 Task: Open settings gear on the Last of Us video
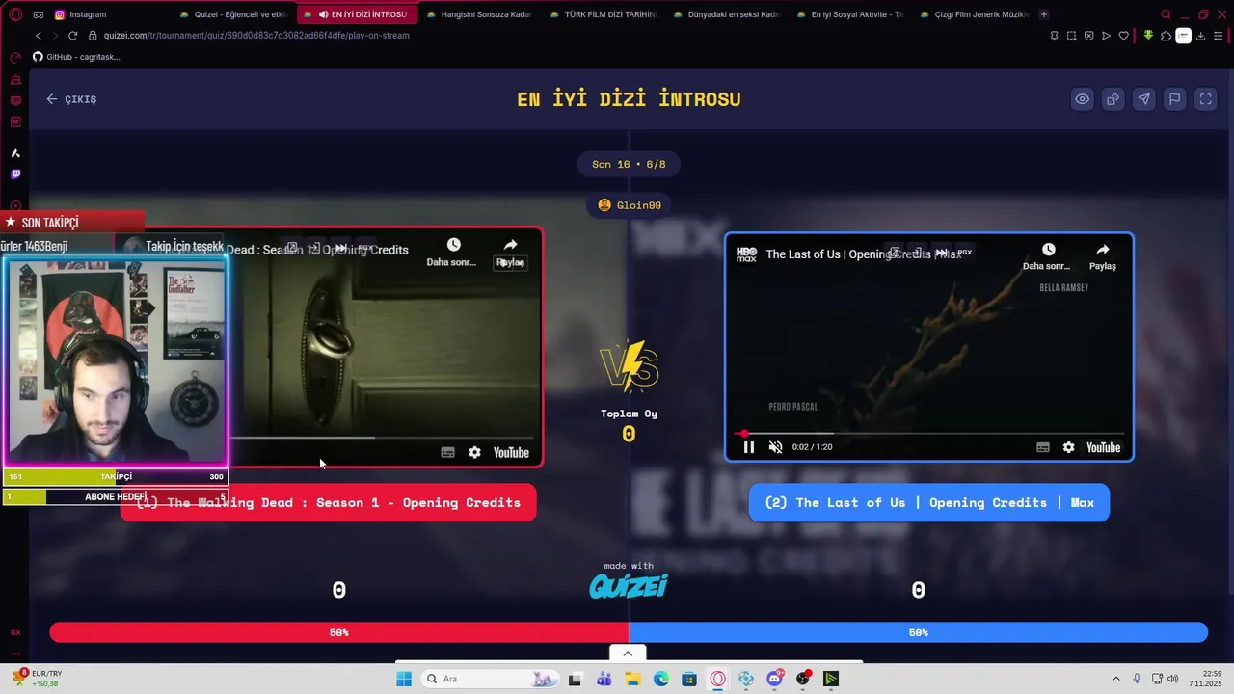(x=1068, y=447)
